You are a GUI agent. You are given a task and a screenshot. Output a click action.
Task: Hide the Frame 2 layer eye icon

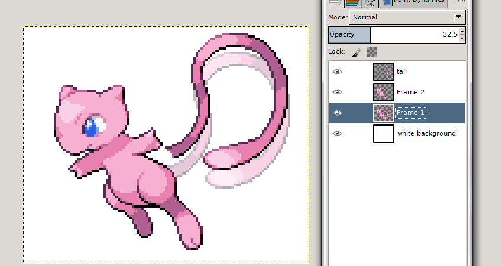click(338, 92)
